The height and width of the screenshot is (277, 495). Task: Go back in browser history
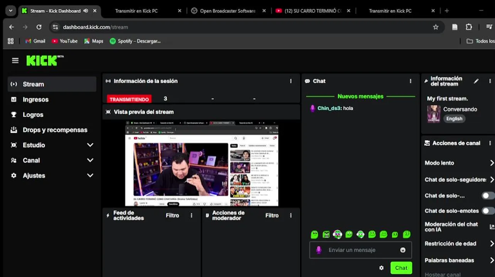[x=12, y=27]
